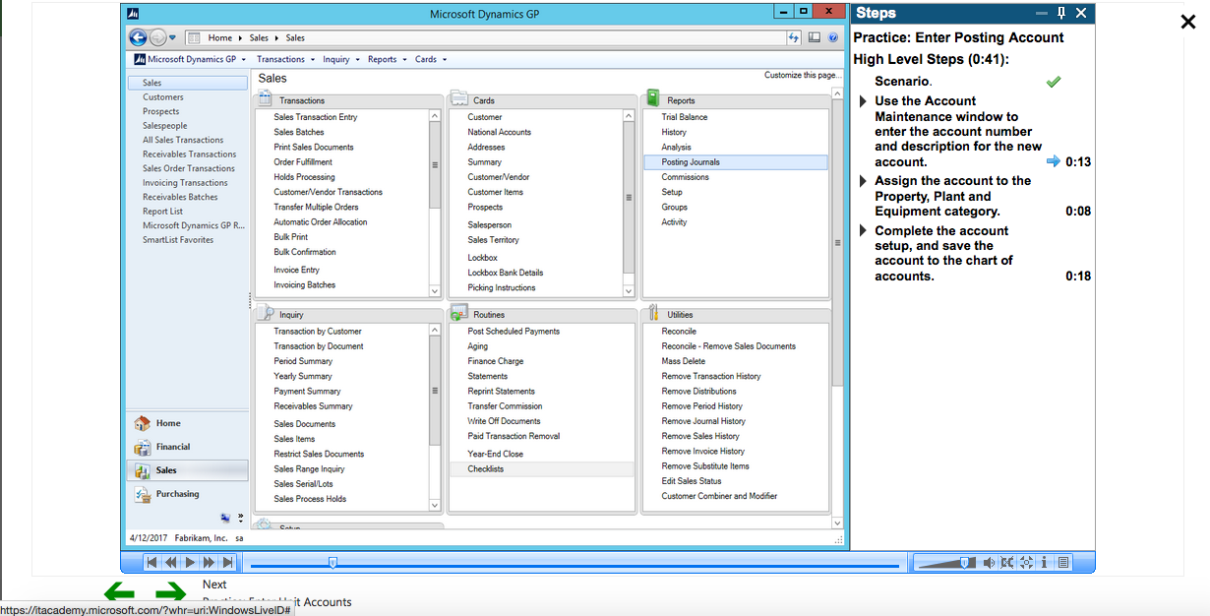The image size is (1210, 616).
Task: Click the blue Back navigation arrow
Action: [x=139, y=37]
